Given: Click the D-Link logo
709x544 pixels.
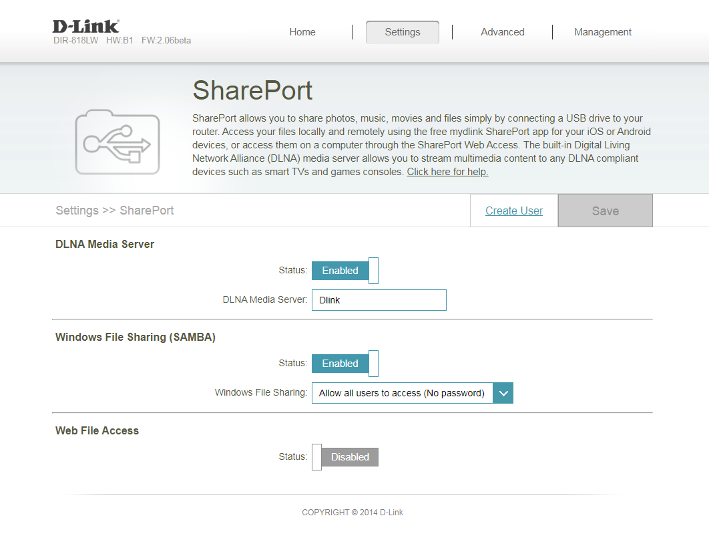Looking at the screenshot, I should point(85,26).
